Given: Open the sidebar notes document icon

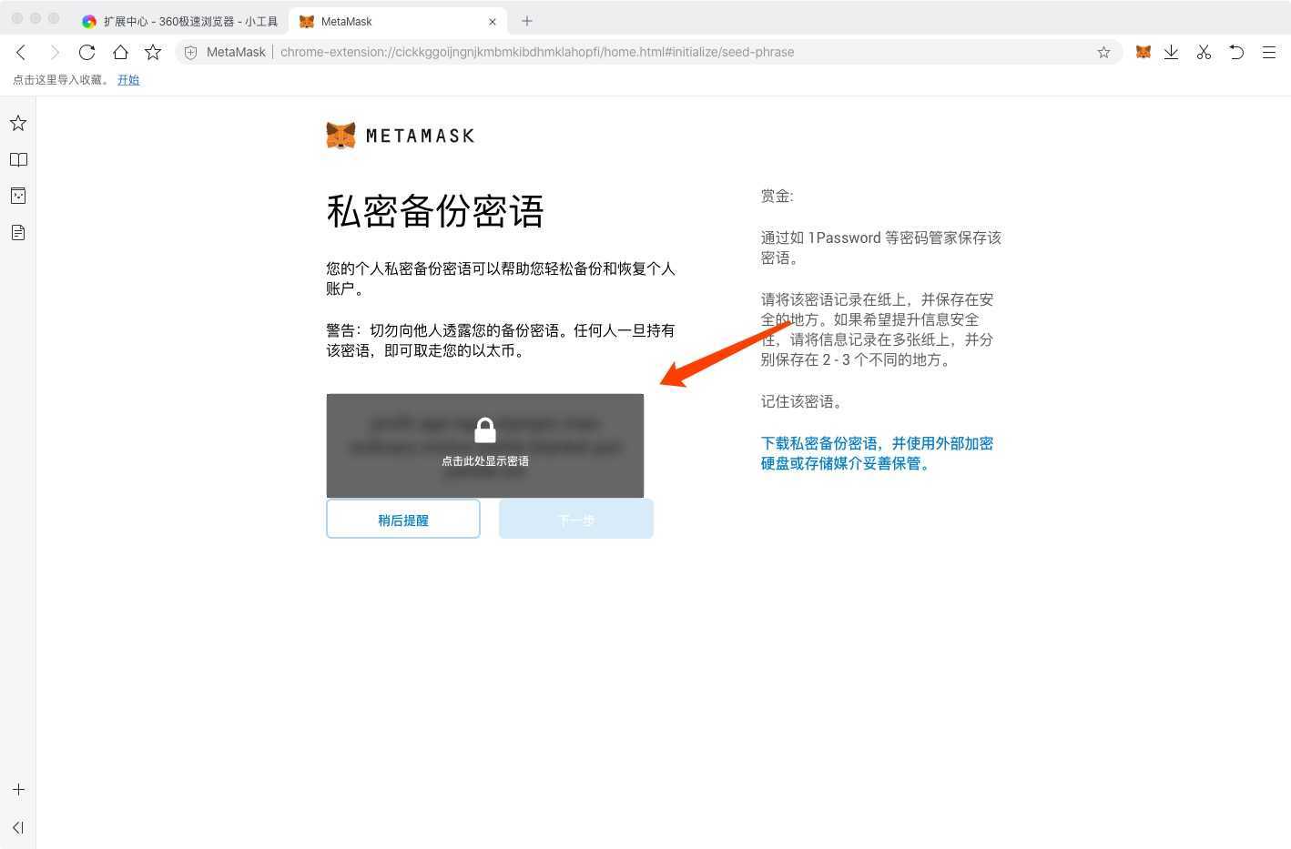Looking at the screenshot, I should pyautogui.click(x=18, y=232).
